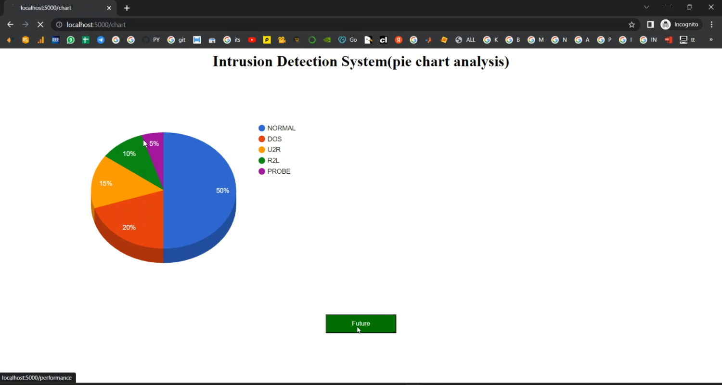Open the ALL bookmark
The image size is (722, 385).
pos(466,40)
